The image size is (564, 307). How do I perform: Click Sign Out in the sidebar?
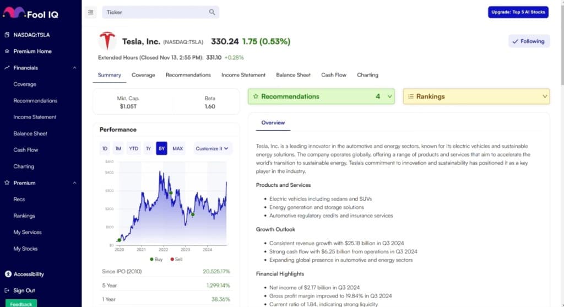tap(24, 290)
